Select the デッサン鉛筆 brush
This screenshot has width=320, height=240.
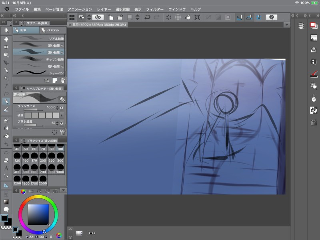[x=39, y=59]
